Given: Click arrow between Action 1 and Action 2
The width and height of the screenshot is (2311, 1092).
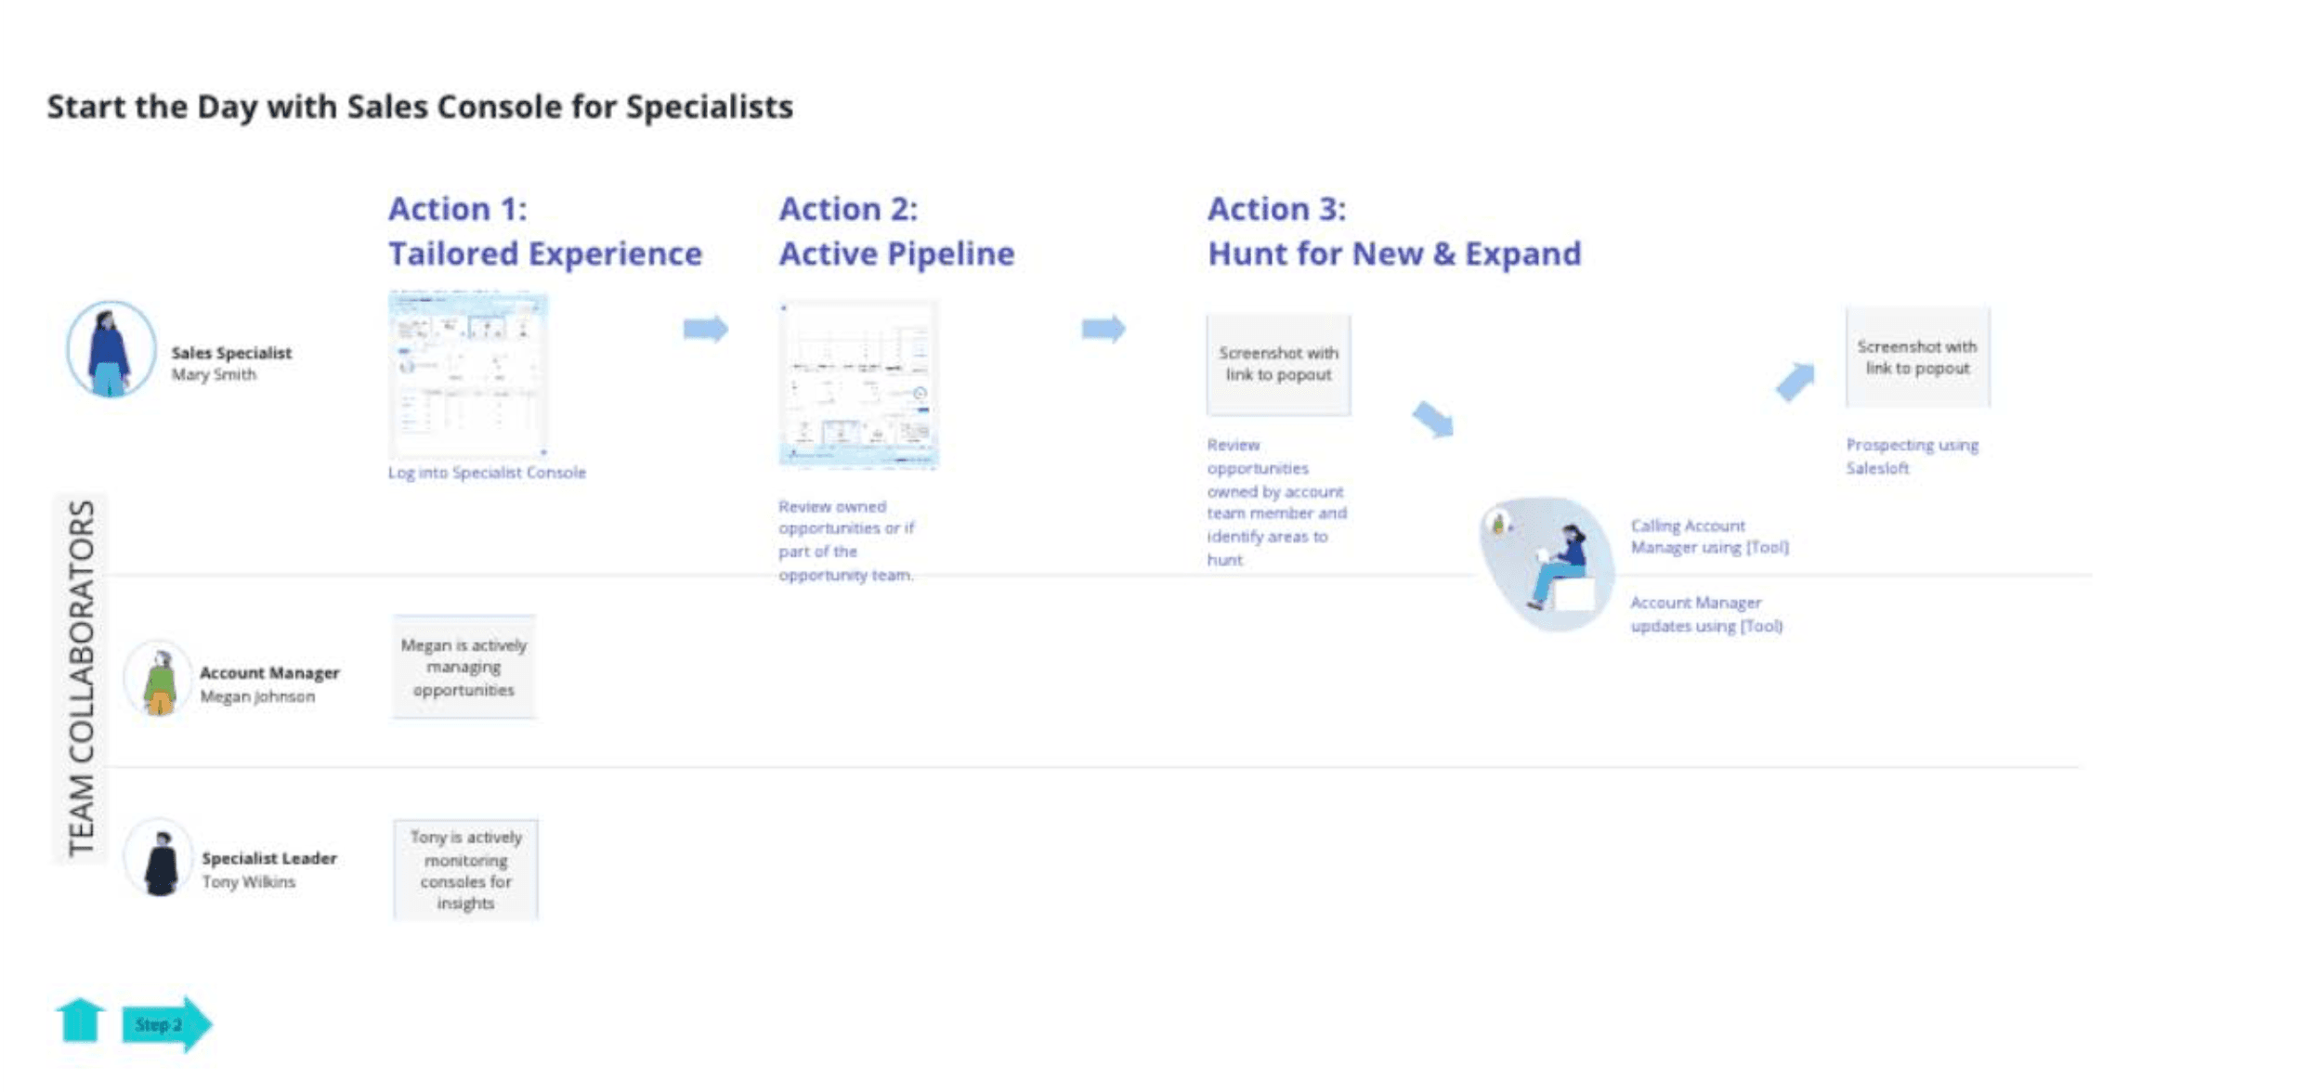Looking at the screenshot, I should 706,328.
